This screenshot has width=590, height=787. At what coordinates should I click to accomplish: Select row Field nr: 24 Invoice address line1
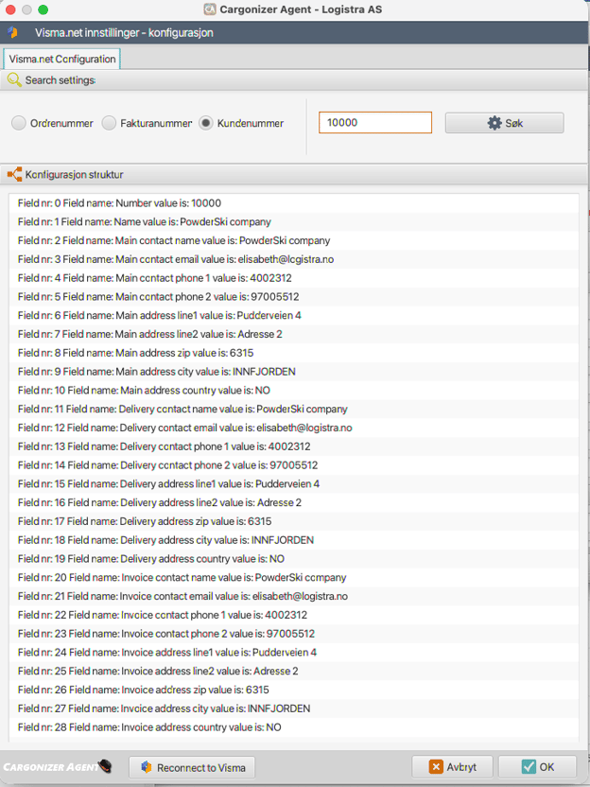tap(294, 653)
